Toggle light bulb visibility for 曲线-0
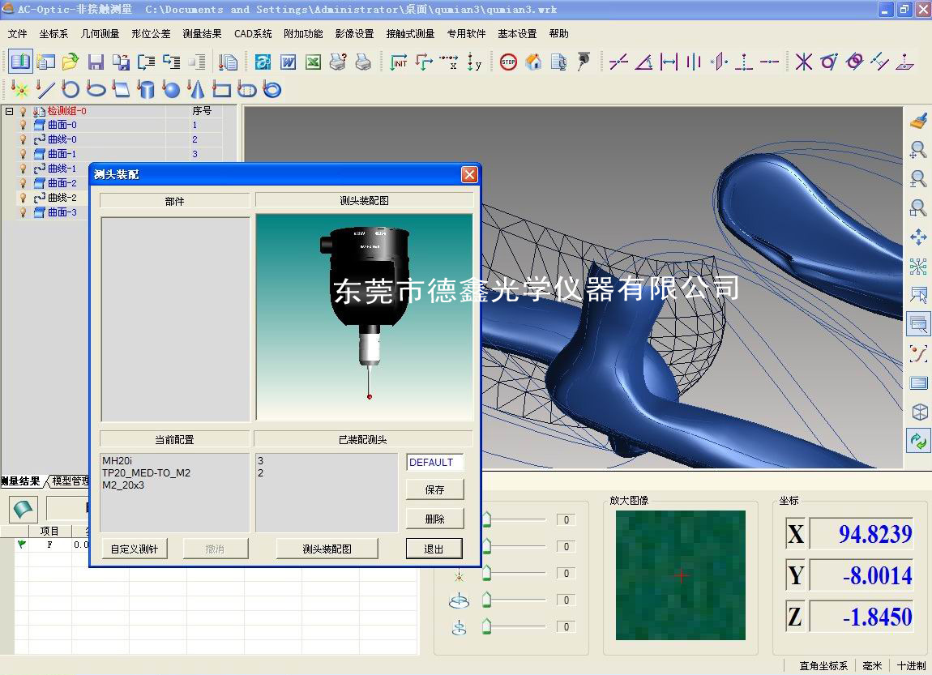 point(24,139)
